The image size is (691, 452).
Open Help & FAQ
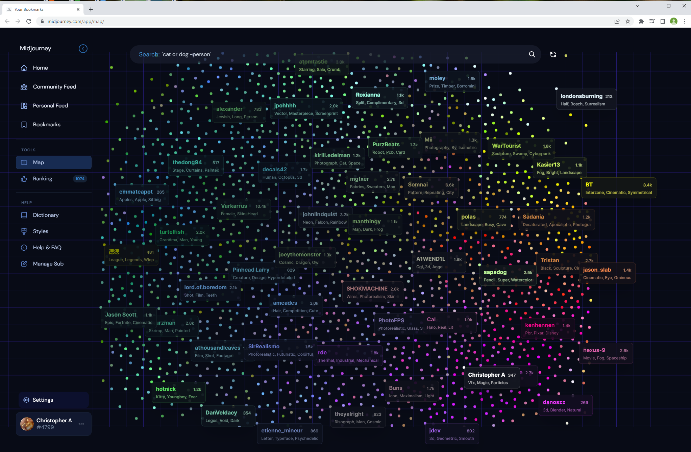[x=47, y=248]
